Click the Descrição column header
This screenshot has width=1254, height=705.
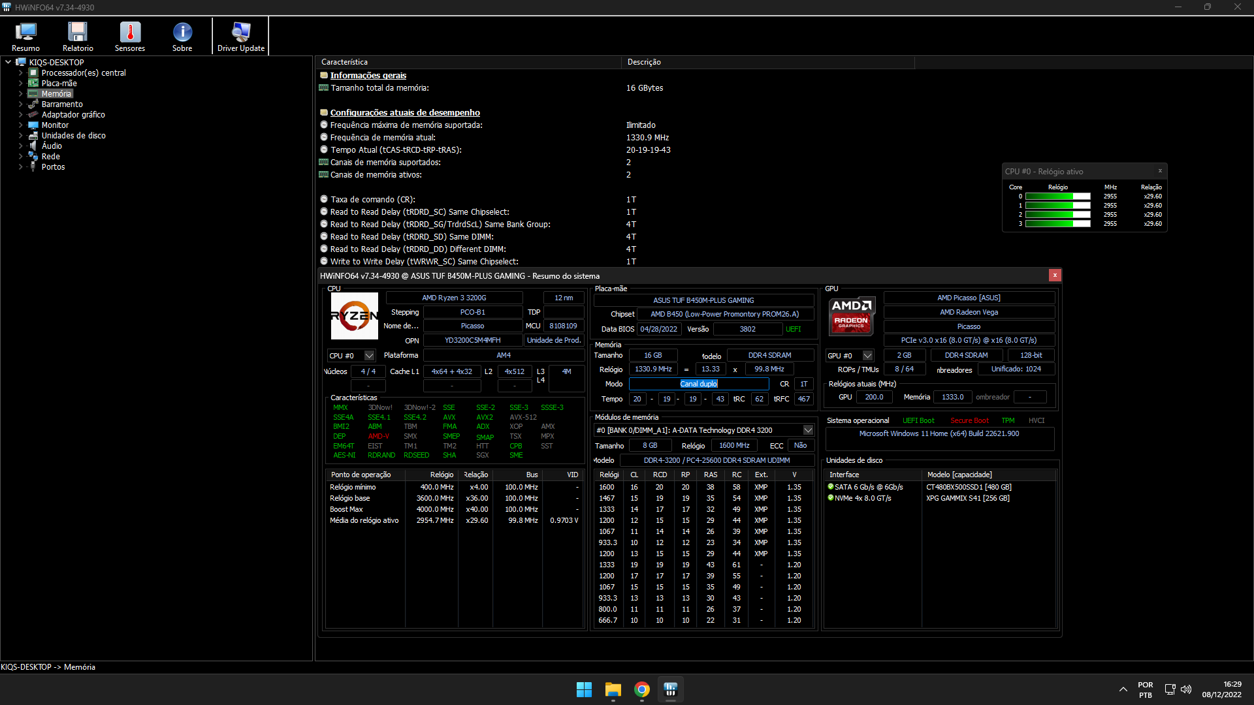pyautogui.click(x=768, y=62)
